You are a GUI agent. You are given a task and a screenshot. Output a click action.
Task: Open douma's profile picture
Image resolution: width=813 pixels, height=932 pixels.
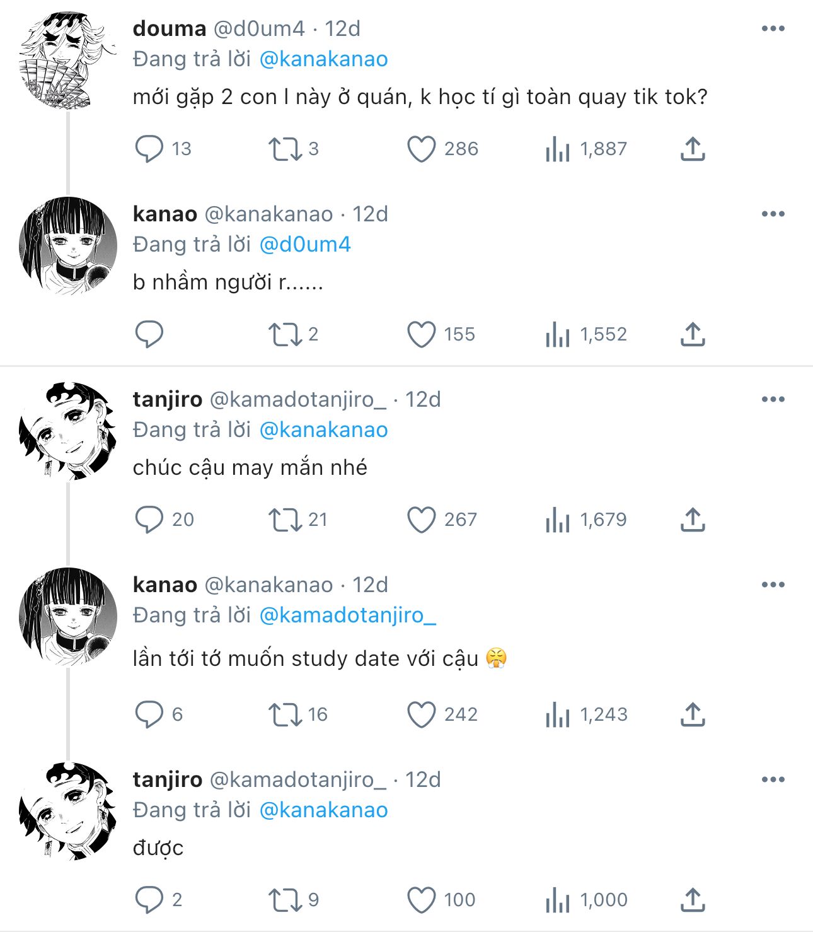point(68,60)
